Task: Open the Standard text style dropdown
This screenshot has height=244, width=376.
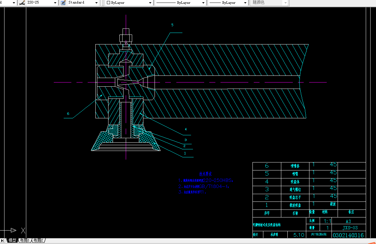Action: [x=97, y=3]
